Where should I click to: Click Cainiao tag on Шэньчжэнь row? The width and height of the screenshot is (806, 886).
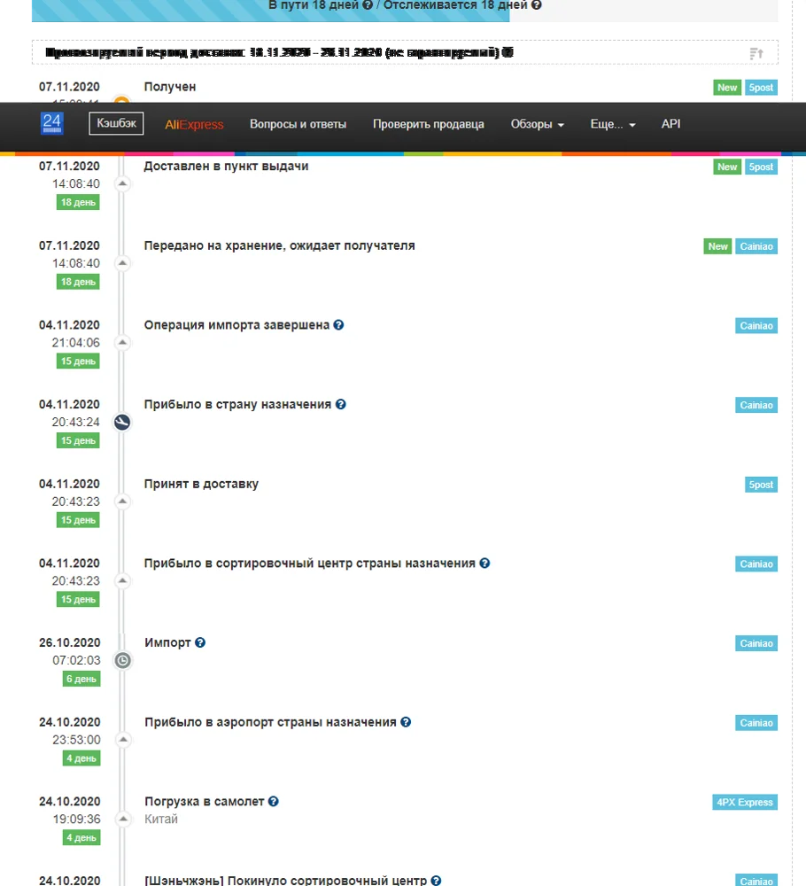[x=756, y=881]
